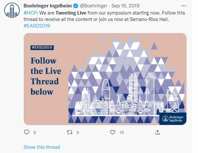The image size is (198, 153).
Task: Click the Boehringer Ingelheim logo inside the image
Action: pos(173,118)
